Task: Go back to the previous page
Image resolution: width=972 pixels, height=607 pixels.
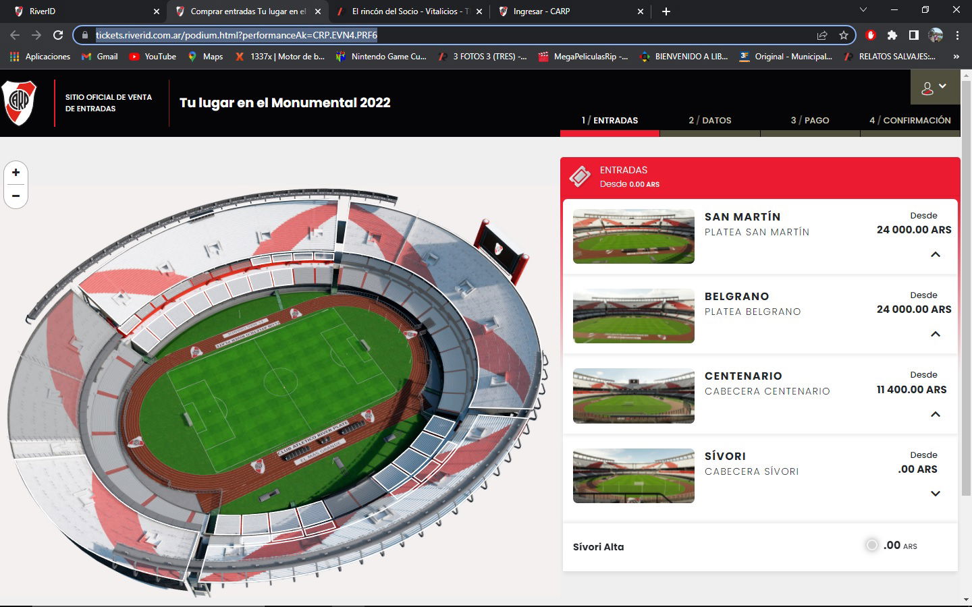Action: (15, 35)
